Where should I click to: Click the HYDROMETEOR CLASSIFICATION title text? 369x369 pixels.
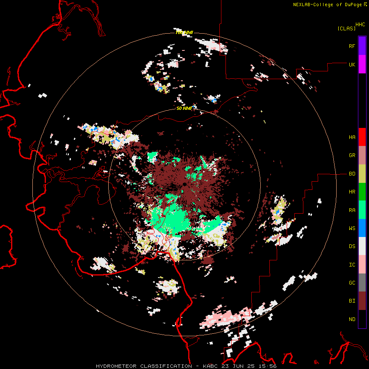(x=144, y=366)
